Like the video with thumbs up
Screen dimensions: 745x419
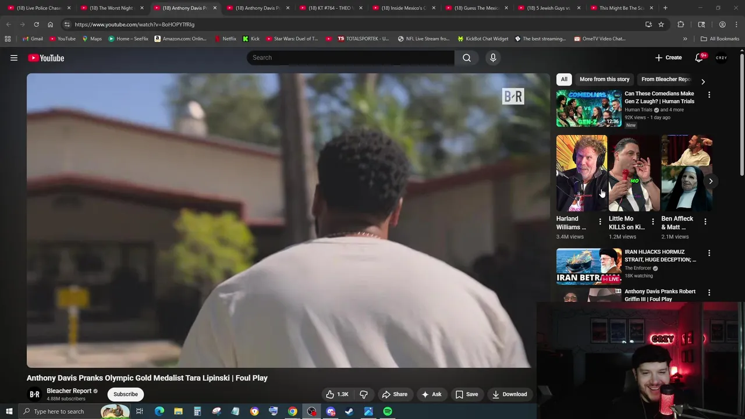click(337, 394)
